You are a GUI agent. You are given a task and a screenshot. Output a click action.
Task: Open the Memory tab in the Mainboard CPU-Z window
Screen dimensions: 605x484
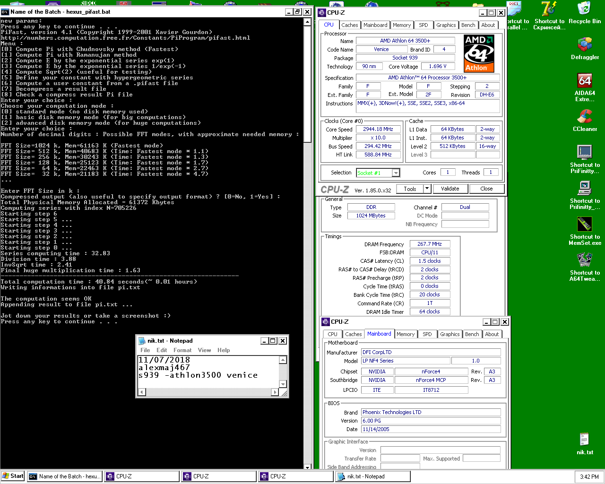pyautogui.click(x=406, y=334)
